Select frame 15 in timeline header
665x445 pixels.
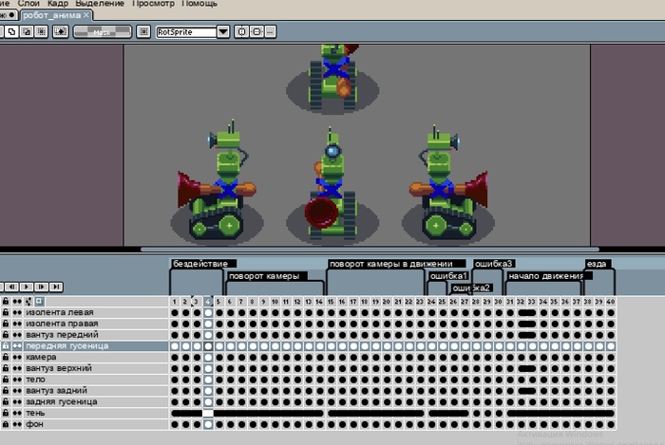point(331,302)
